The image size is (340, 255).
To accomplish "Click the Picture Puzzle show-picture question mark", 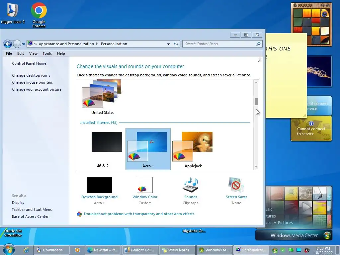I will (323, 5).
